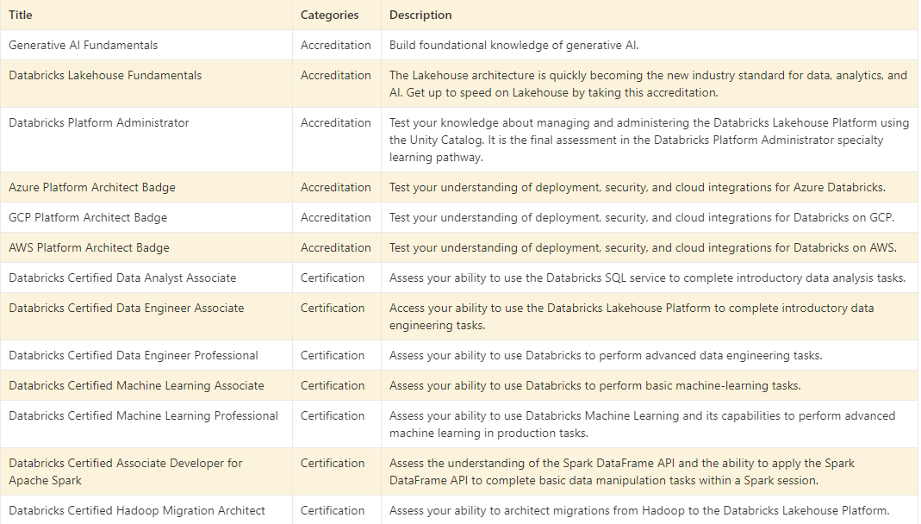Click Certification in Data Analyst Associate row

click(x=333, y=278)
